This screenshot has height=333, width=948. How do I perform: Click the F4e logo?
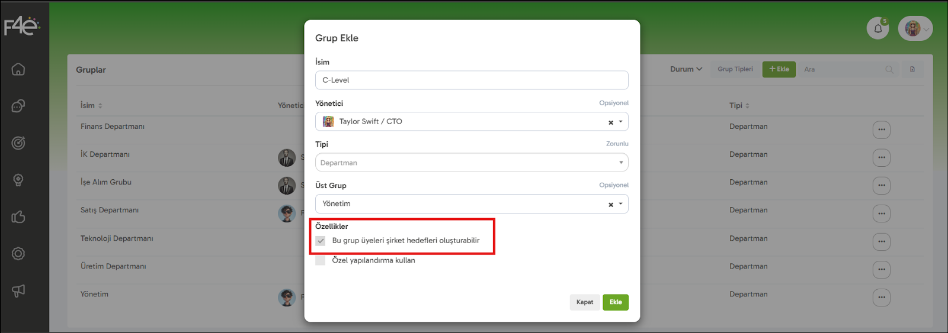[x=22, y=27]
